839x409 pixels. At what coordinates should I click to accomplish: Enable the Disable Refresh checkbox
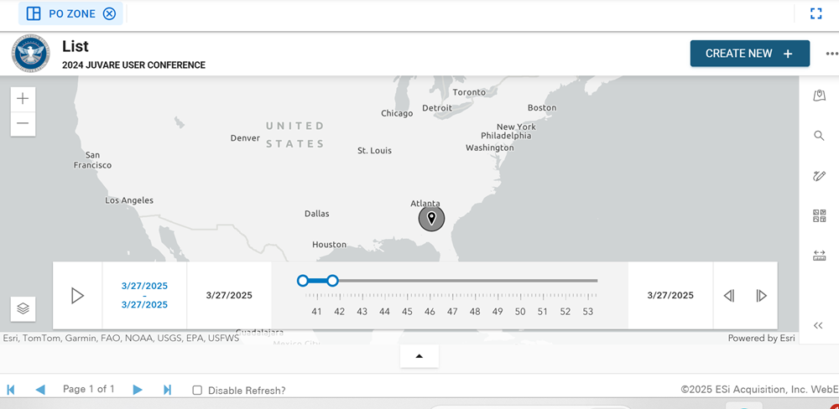point(197,390)
